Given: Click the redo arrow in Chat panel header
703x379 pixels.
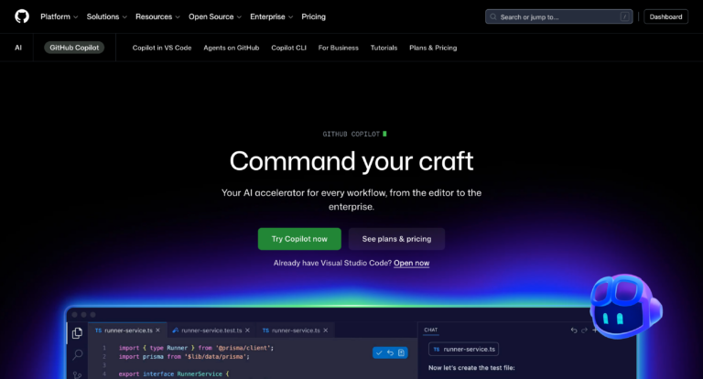Looking at the screenshot, I should 584,330.
